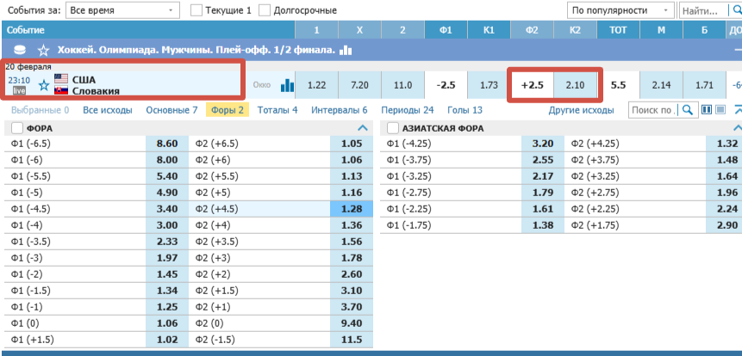
Task: Toggle the Текущие 1 checkbox
Action: point(196,10)
